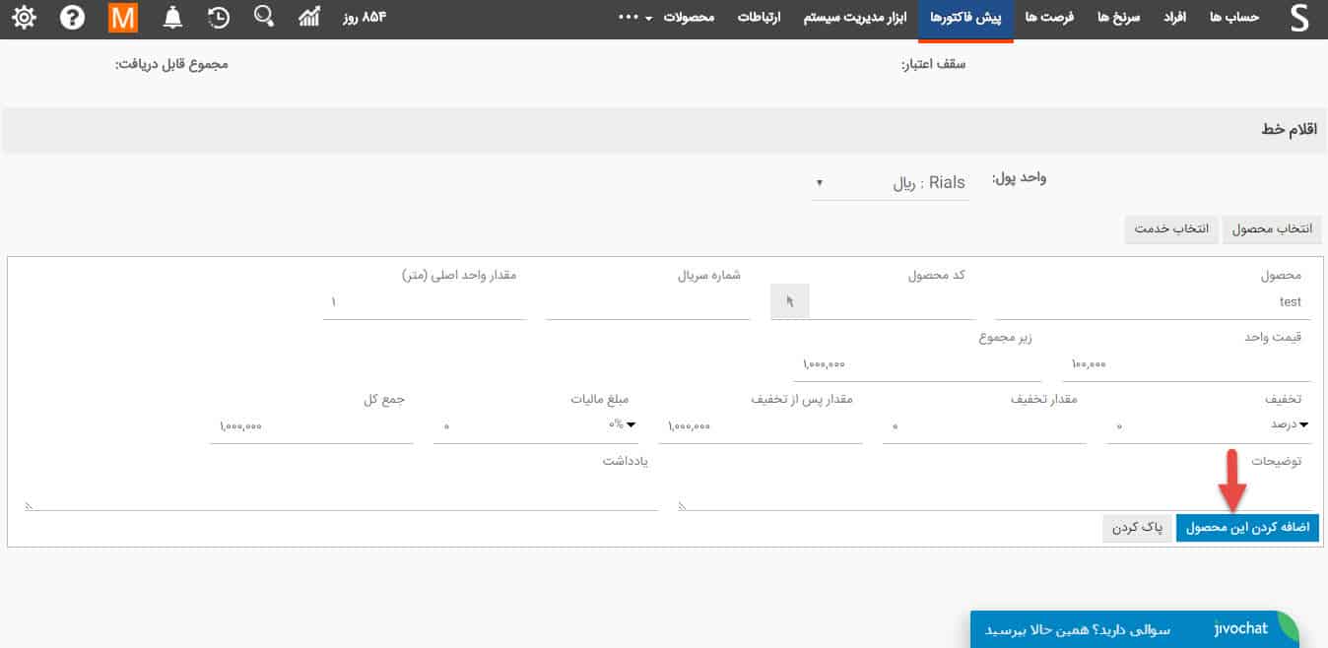Click the جمع کل input field

[311, 426]
